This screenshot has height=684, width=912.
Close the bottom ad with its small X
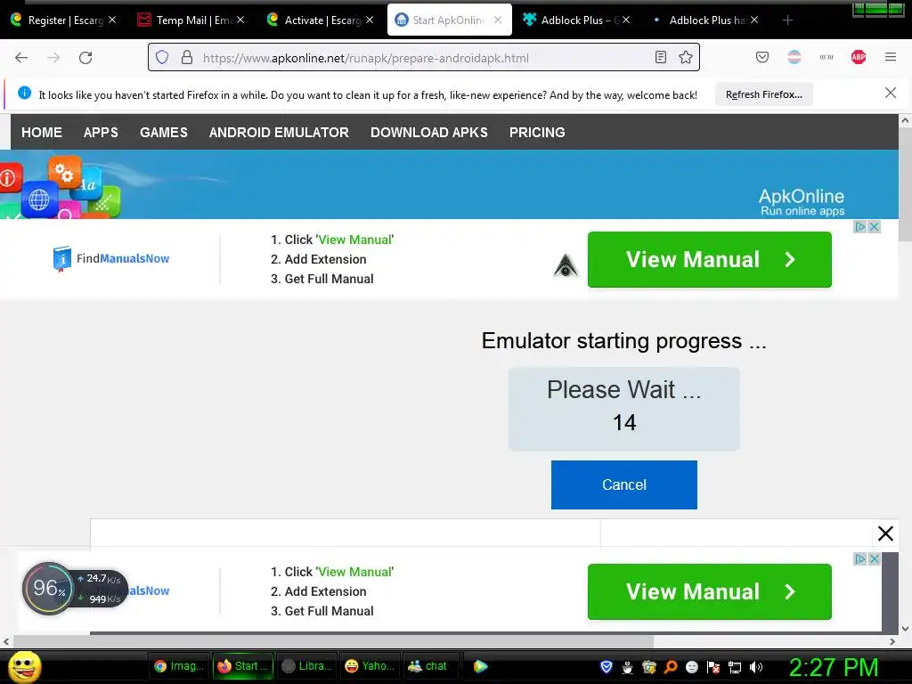(874, 559)
